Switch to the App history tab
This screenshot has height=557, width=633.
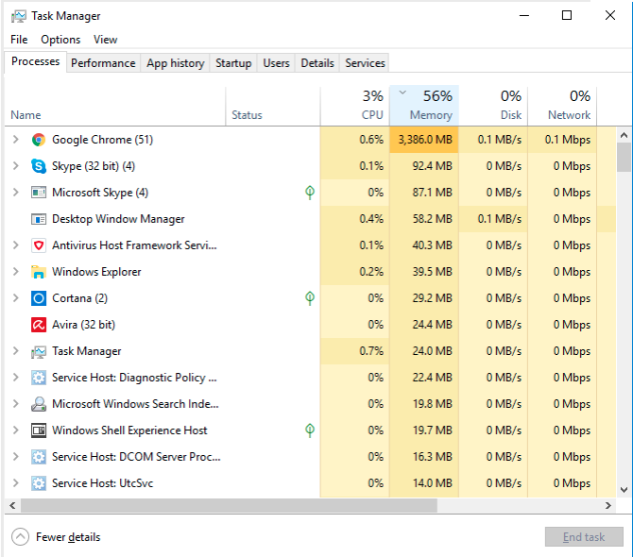(x=175, y=63)
